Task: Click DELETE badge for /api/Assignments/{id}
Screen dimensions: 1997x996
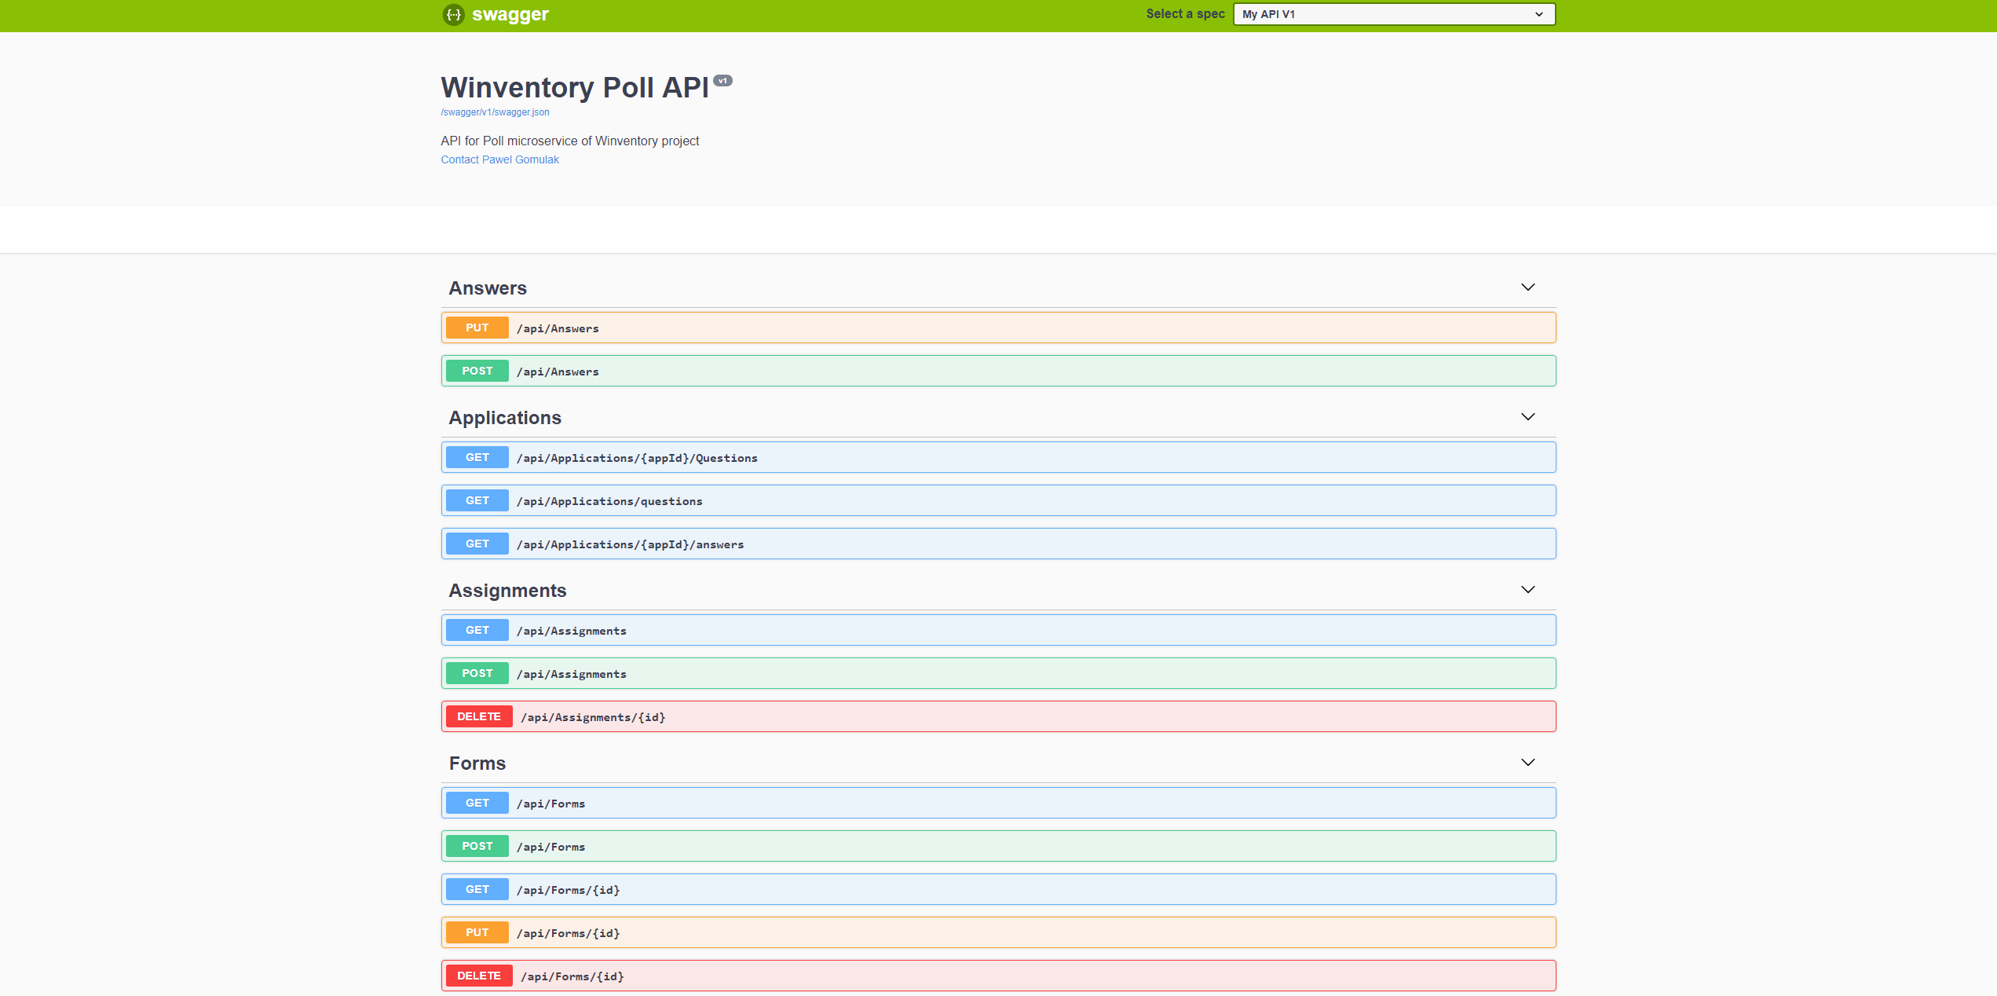Action: tap(478, 716)
